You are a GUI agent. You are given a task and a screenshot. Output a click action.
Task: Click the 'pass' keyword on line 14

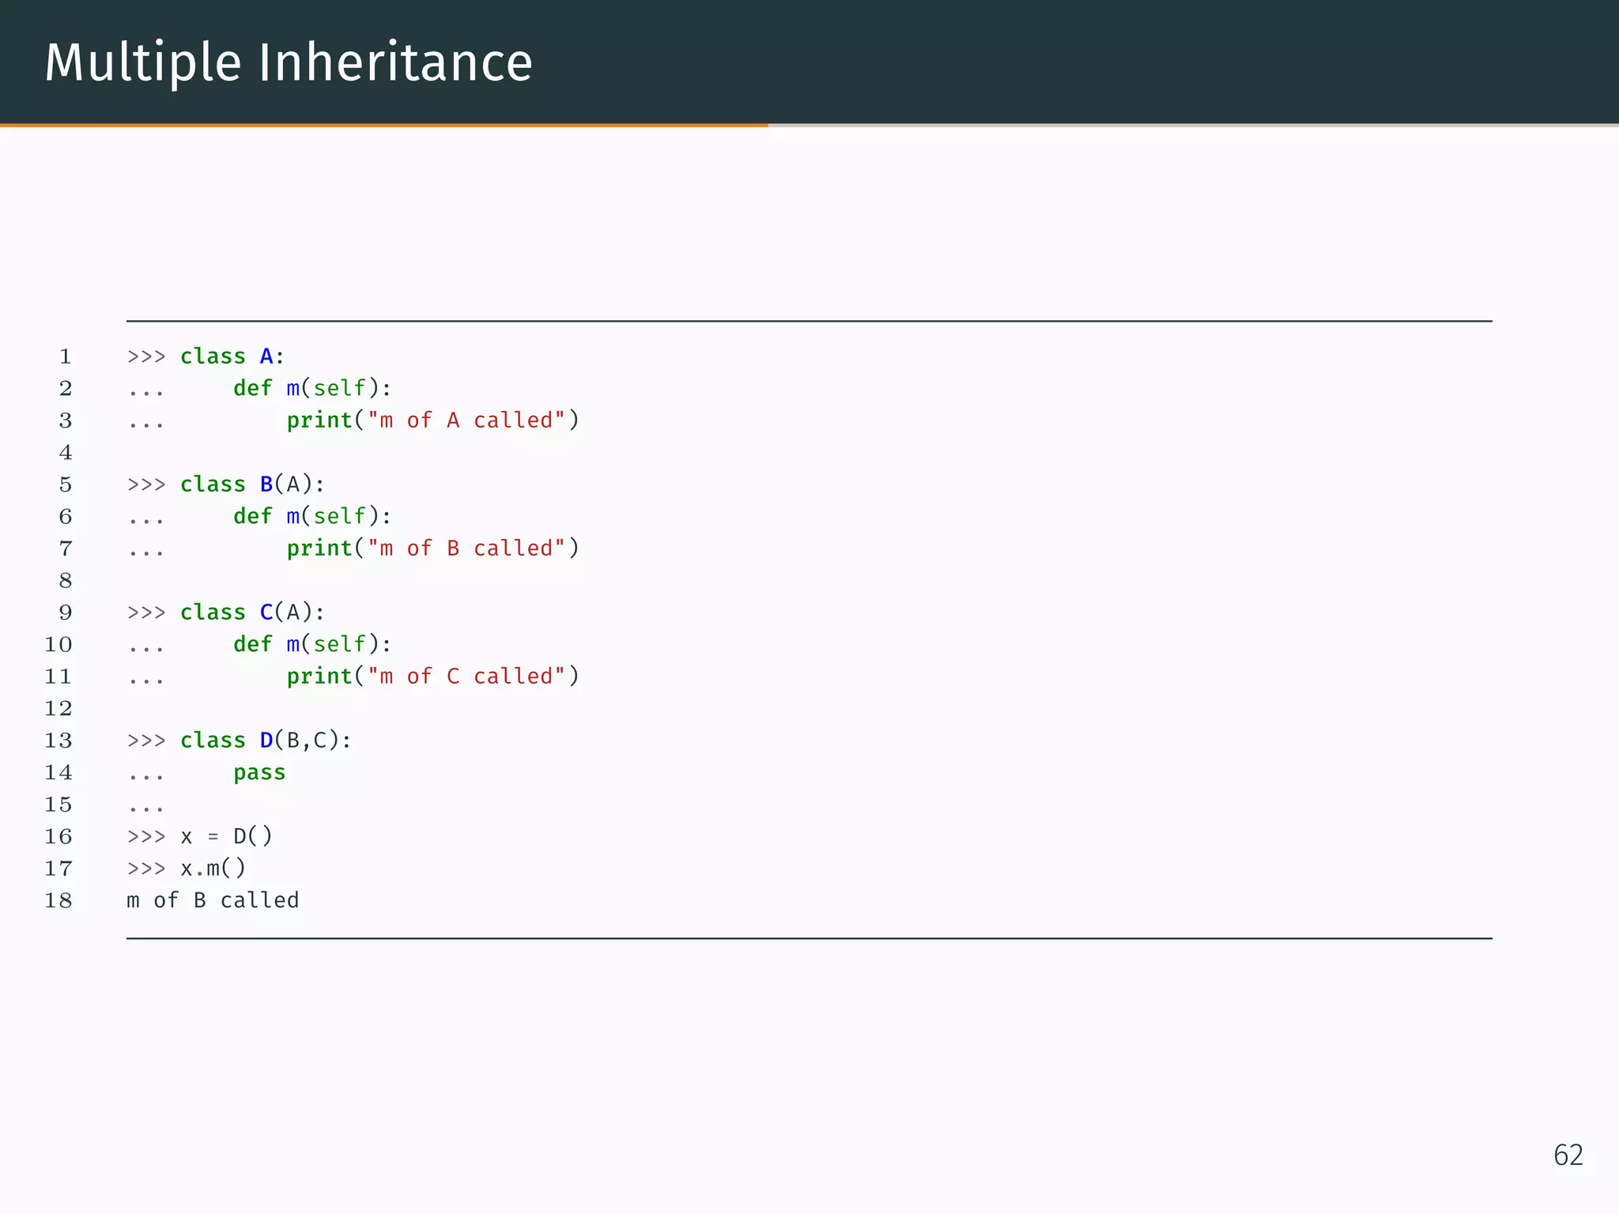[x=259, y=773]
